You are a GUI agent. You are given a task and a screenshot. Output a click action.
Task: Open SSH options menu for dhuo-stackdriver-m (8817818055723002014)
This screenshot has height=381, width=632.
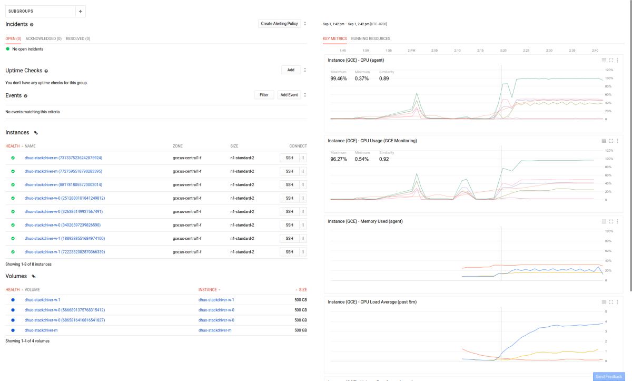coord(303,184)
